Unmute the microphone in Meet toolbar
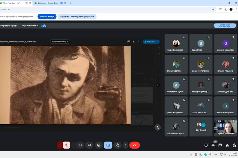Screen dimensions: 238x158 67,145
